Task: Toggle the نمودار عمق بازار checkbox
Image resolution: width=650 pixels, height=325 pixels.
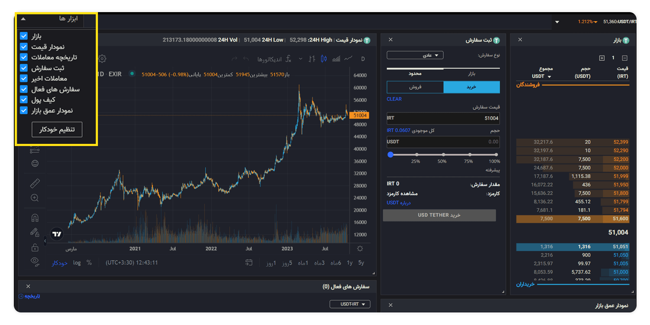Action: 24,110
